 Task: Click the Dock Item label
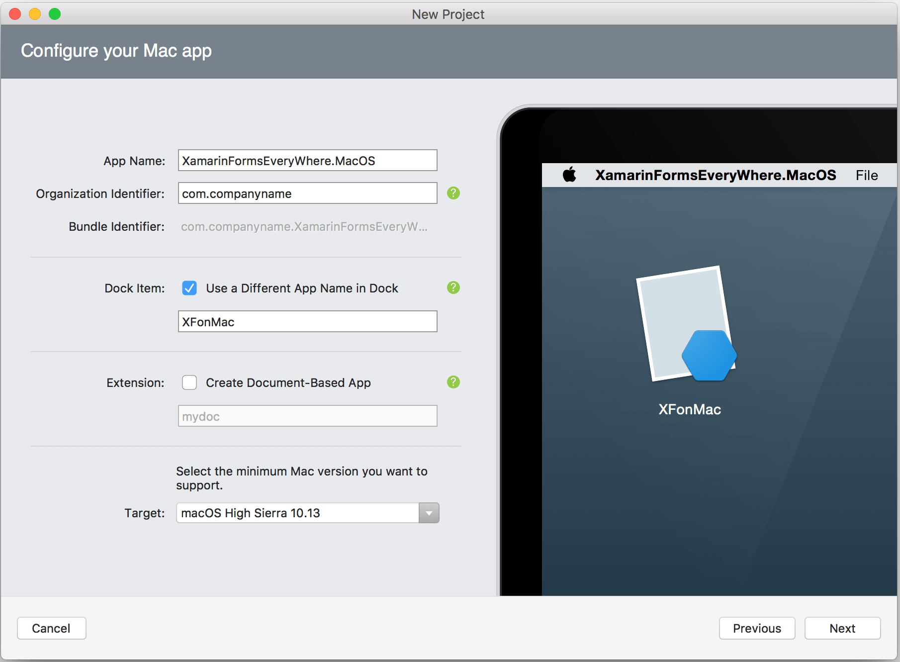click(135, 288)
